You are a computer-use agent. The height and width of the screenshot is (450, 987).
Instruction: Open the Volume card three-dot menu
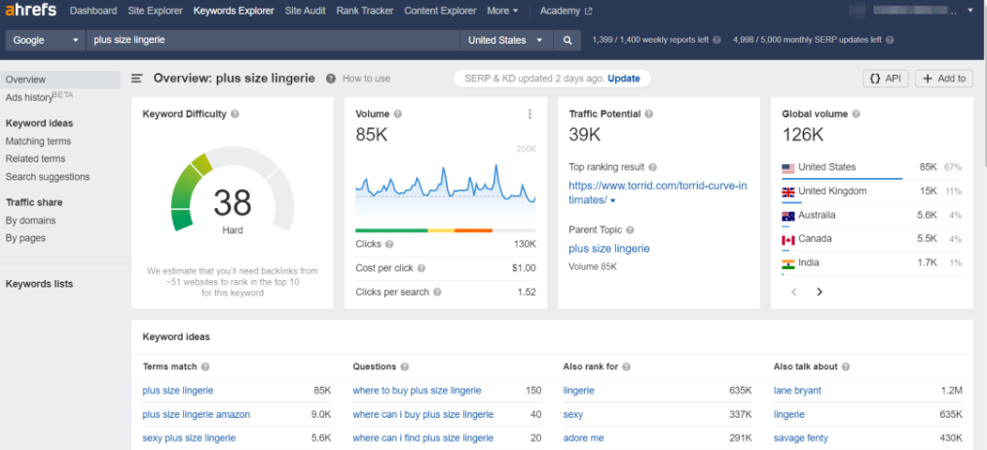click(530, 115)
